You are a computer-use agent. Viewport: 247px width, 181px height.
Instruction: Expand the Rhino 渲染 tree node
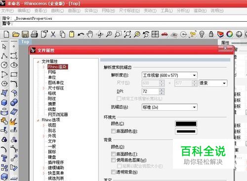point(44,67)
